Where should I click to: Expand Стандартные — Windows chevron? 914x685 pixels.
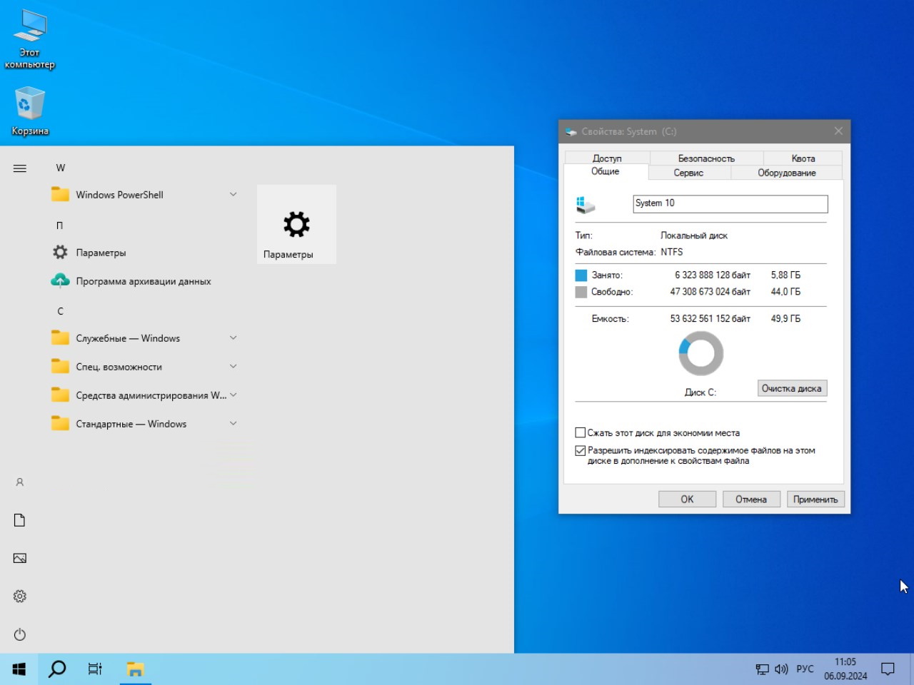pyautogui.click(x=233, y=423)
